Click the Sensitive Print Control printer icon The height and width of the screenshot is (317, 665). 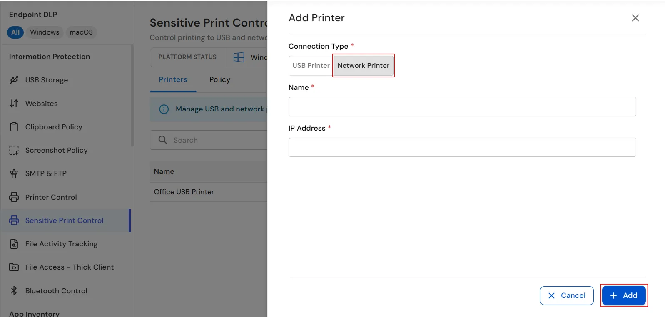click(x=14, y=220)
